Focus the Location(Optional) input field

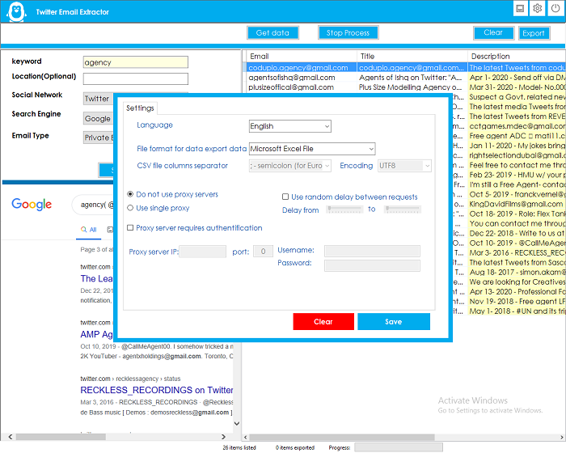pyautogui.click(x=135, y=78)
